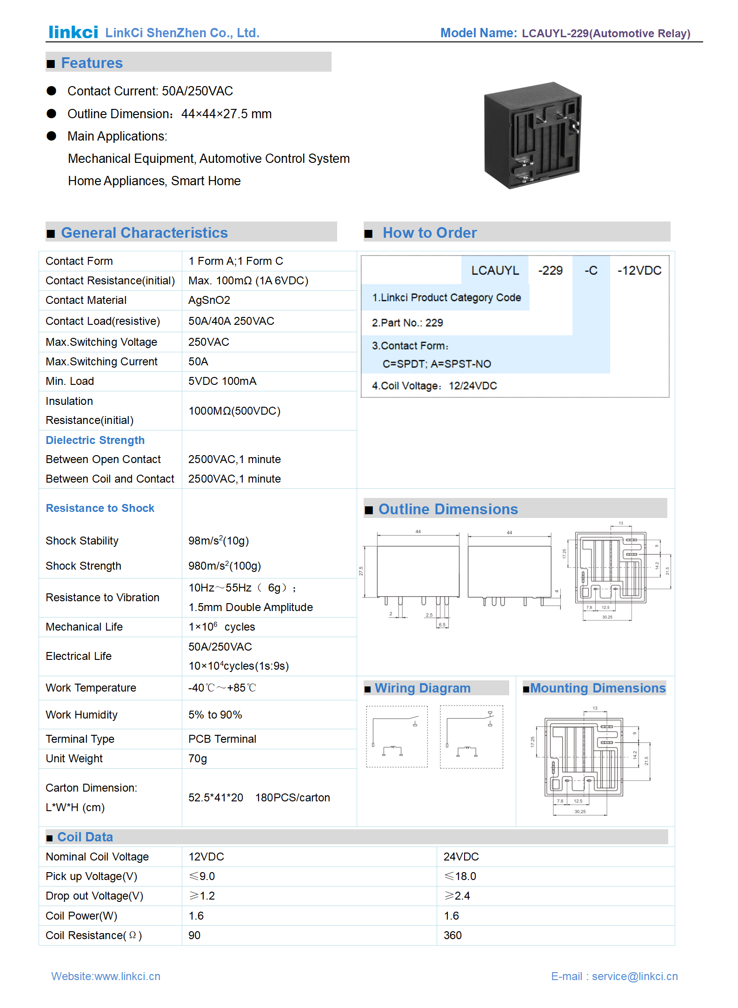
Task: Click the black relay product photo
Action: 532,135
